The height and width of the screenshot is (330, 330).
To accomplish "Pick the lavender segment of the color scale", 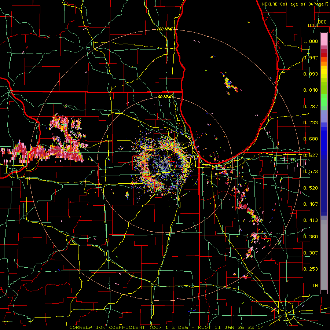I will click(x=324, y=116).
